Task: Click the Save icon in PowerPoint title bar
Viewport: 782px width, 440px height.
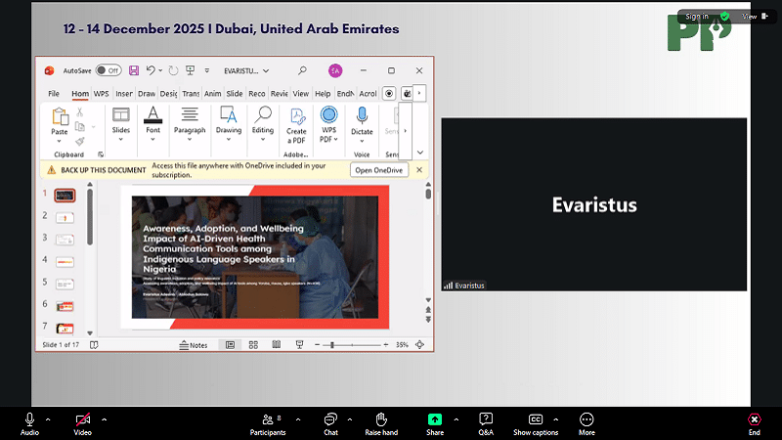Action: pos(134,70)
